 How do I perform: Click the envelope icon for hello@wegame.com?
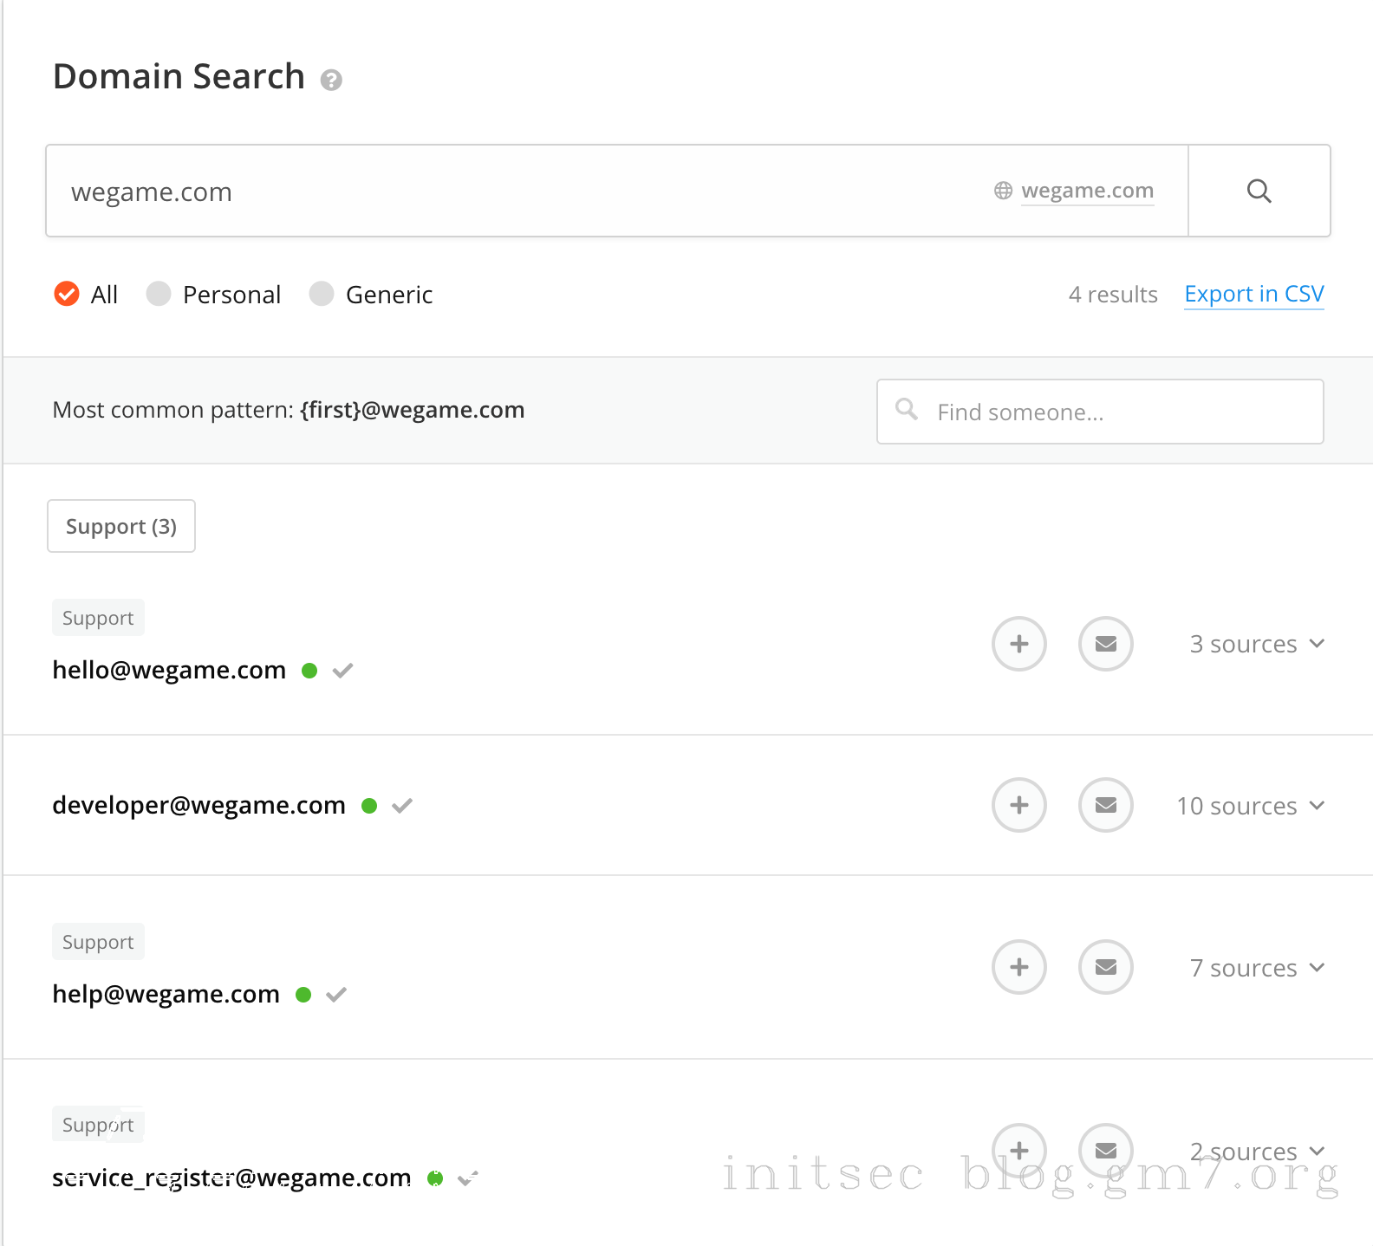1105,644
